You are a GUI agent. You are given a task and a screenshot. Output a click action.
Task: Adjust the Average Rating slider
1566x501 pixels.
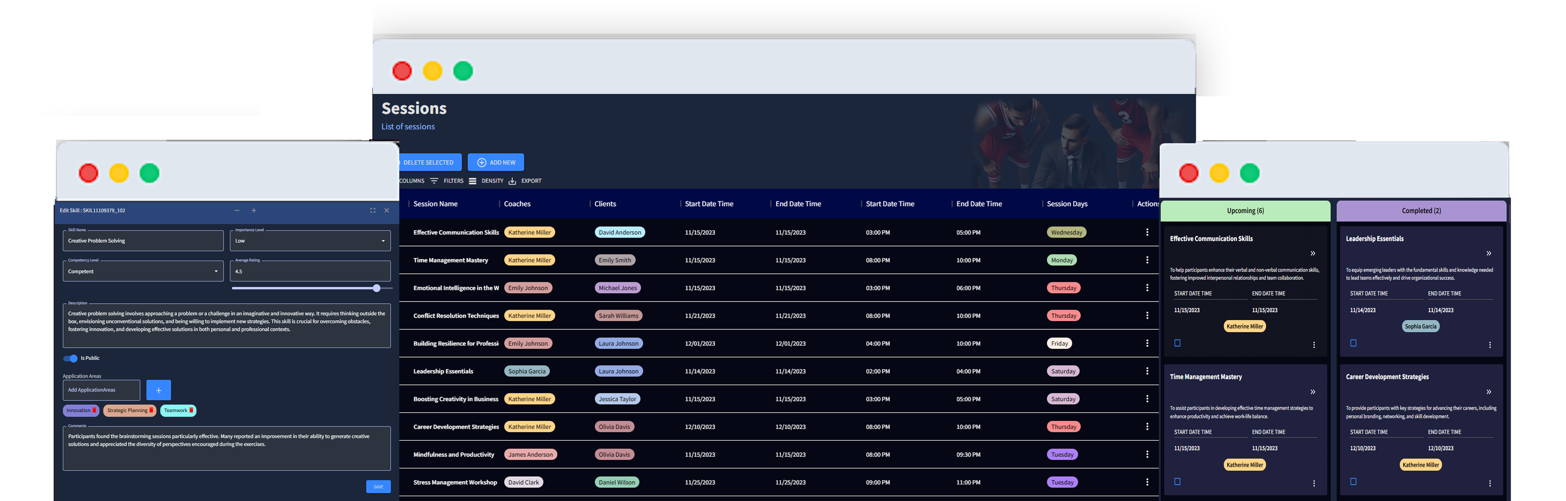(376, 288)
